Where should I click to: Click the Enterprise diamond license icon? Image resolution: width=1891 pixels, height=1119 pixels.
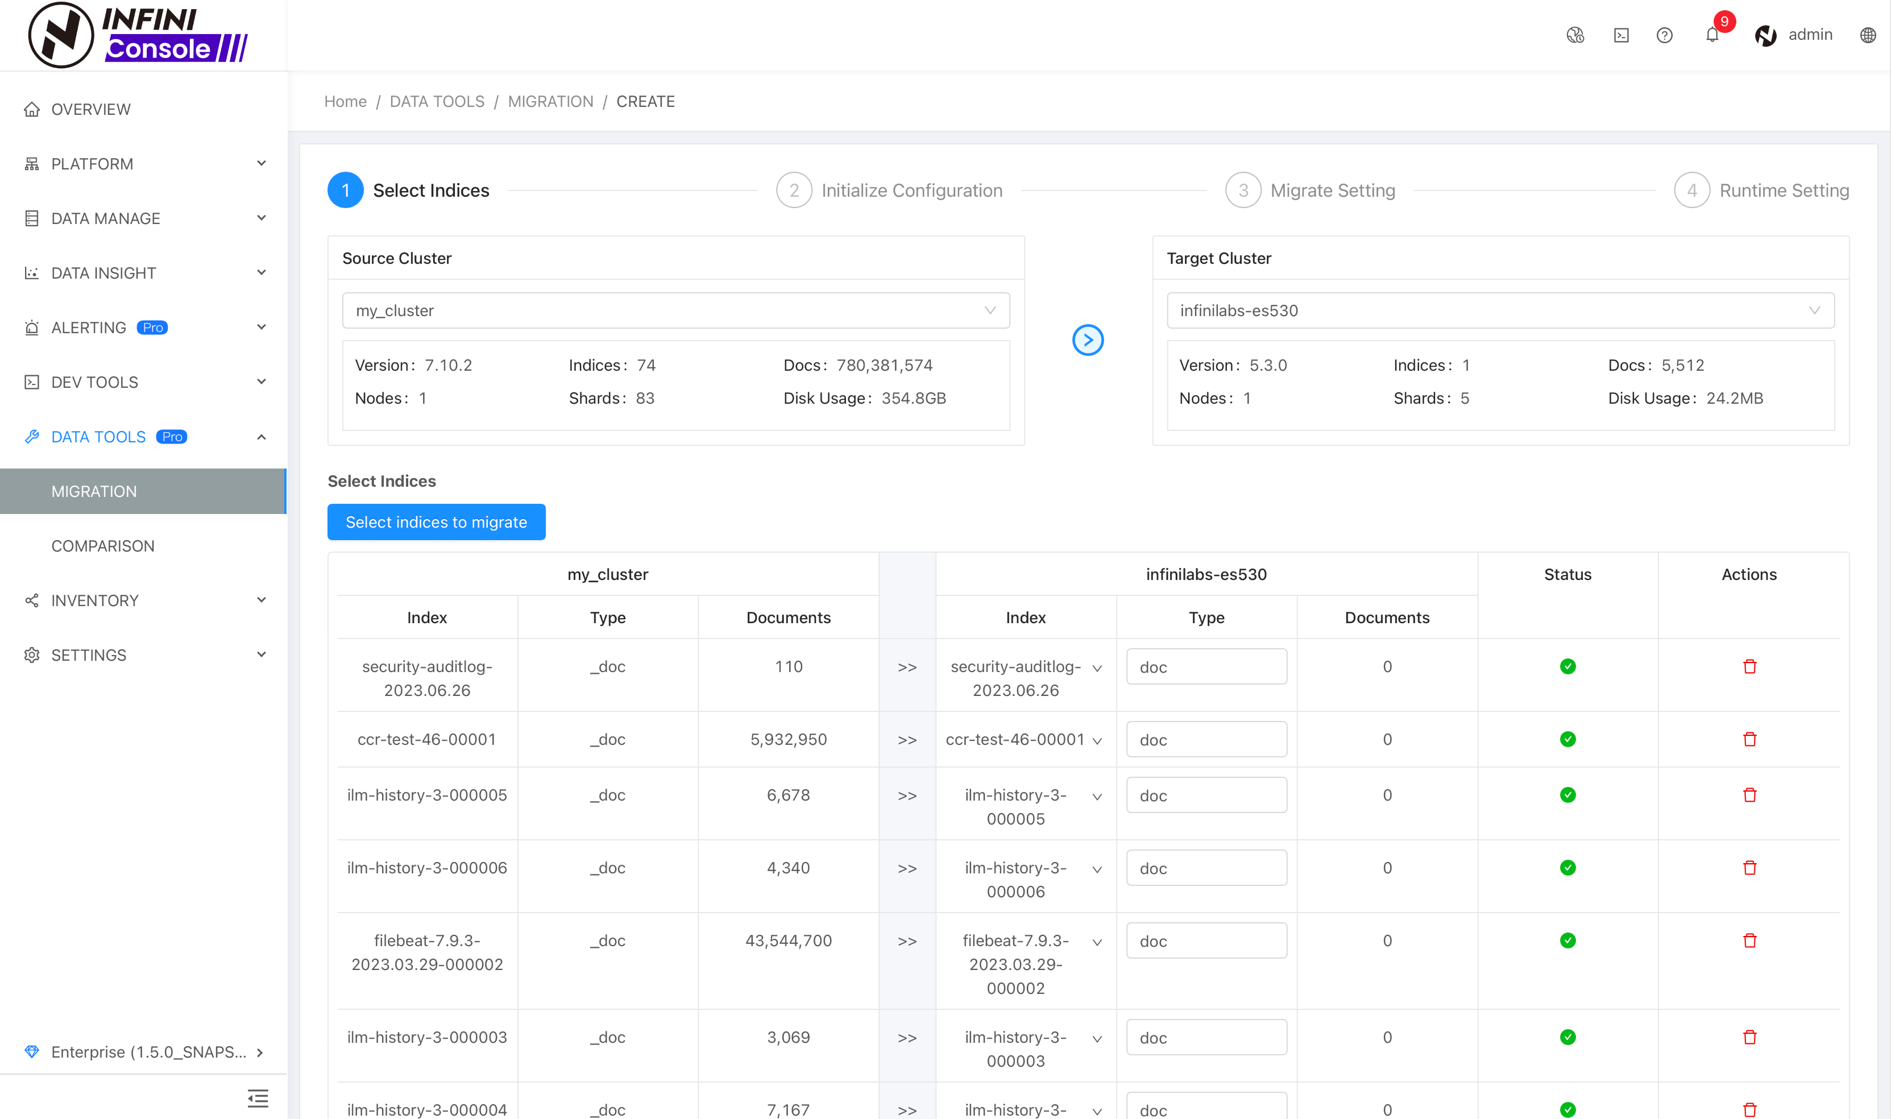point(32,1051)
